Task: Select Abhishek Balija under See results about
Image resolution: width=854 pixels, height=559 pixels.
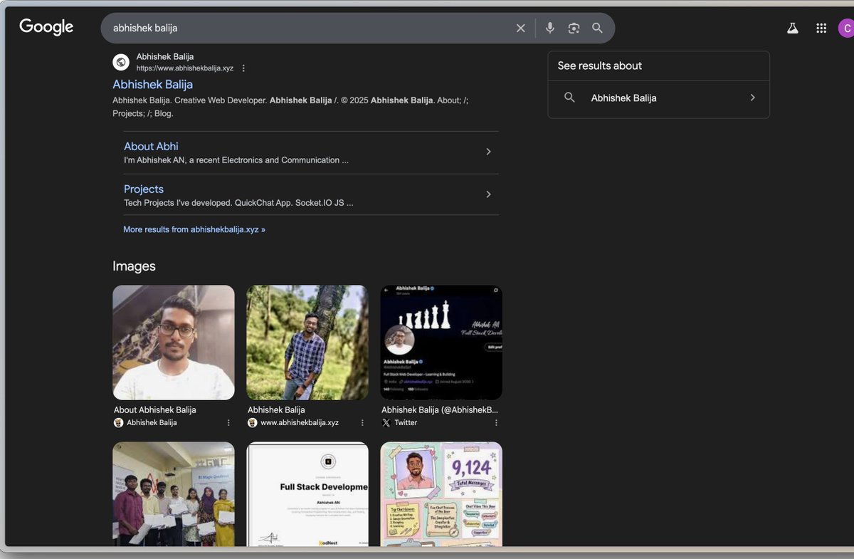Action: (659, 98)
